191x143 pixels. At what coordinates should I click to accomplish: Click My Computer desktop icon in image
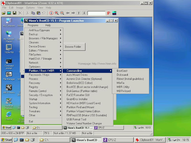(9, 23)
